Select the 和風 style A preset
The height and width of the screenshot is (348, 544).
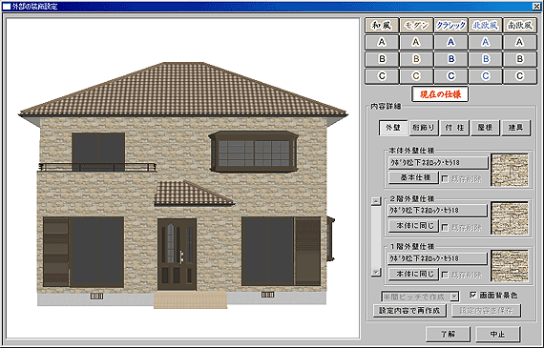click(x=382, y=42)
